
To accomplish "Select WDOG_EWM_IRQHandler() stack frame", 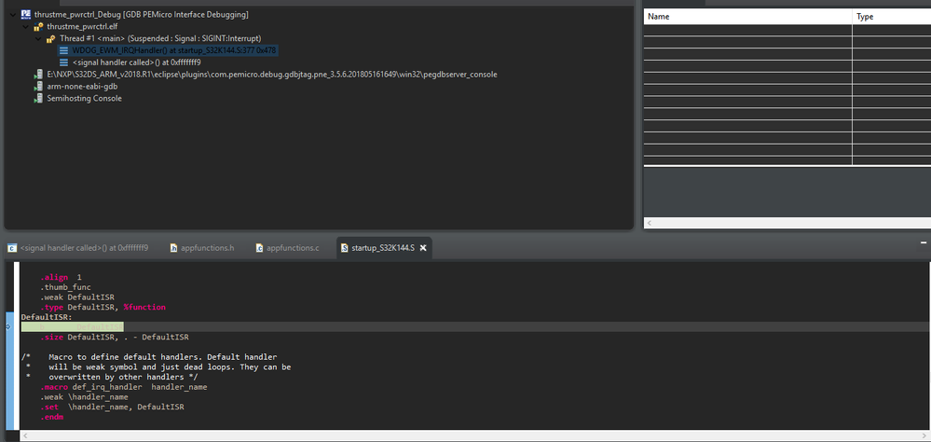I will (x=174, y=50).
